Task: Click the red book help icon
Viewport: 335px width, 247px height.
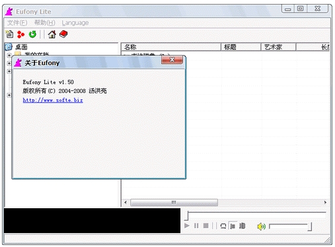Action: click(x=63, y=34)
